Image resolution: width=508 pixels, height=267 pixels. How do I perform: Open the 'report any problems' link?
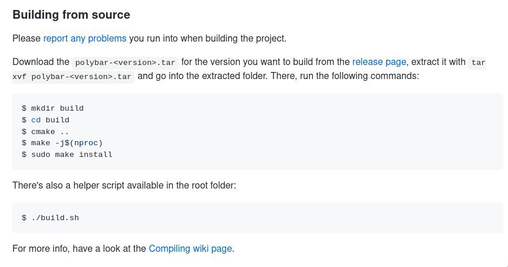84,39
